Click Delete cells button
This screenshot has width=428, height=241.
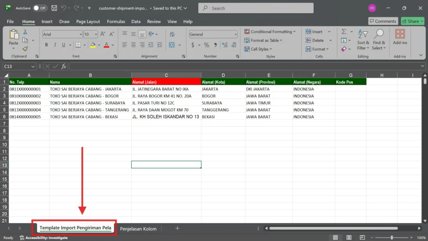point(315,41)
